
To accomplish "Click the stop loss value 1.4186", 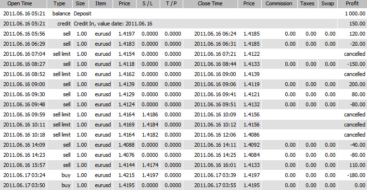I will point(150,114).
